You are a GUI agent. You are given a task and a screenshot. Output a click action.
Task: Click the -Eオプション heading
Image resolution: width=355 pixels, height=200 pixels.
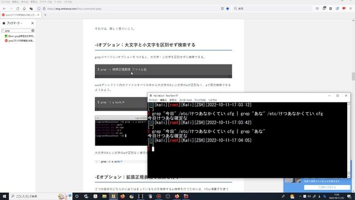[137, 177]
